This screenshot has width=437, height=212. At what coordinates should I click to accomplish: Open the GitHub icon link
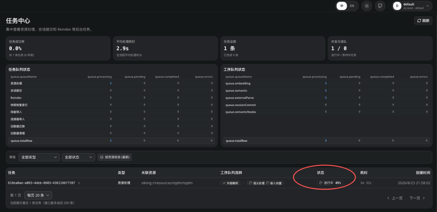coord(380,6)
